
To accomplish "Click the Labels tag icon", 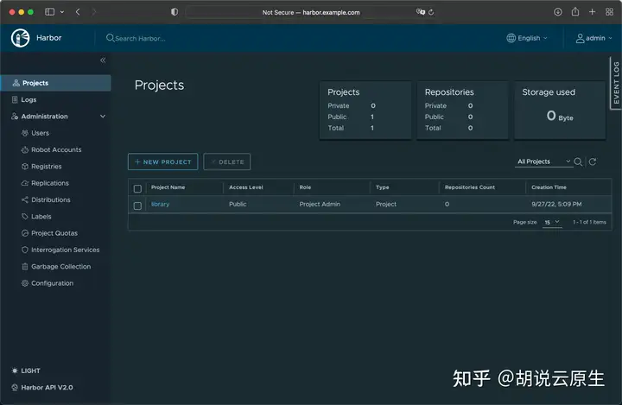I will pyautogui.click(x=25, y=216).
